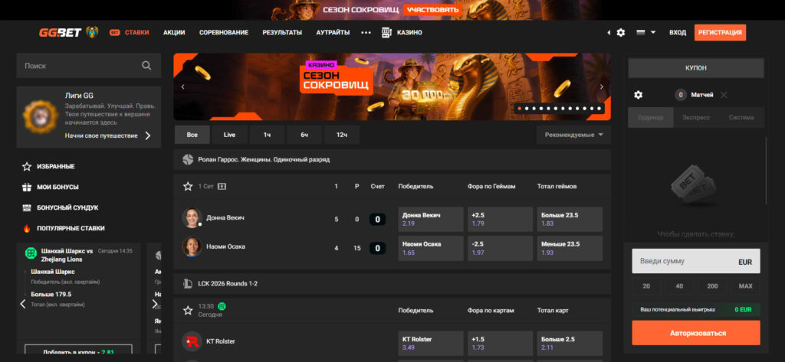
Task: Bet on KT Rolster winner 3.49
Action: tap(431, 343)
